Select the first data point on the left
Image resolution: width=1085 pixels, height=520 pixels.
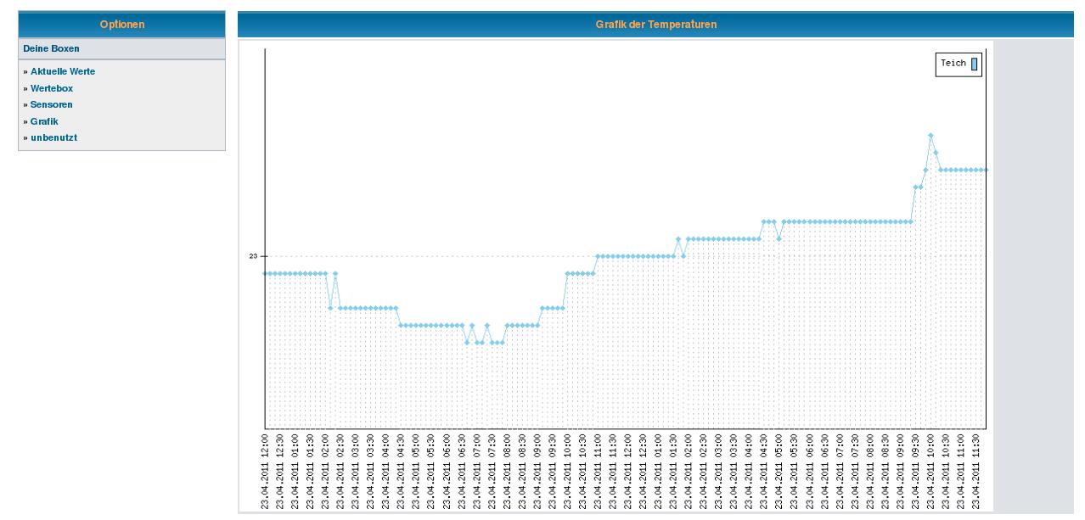click(x=266, y=273)
